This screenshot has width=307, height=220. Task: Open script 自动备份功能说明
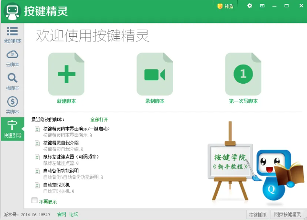coord(61,171)
